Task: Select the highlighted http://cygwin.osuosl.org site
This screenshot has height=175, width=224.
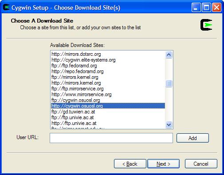Action: 108,106
